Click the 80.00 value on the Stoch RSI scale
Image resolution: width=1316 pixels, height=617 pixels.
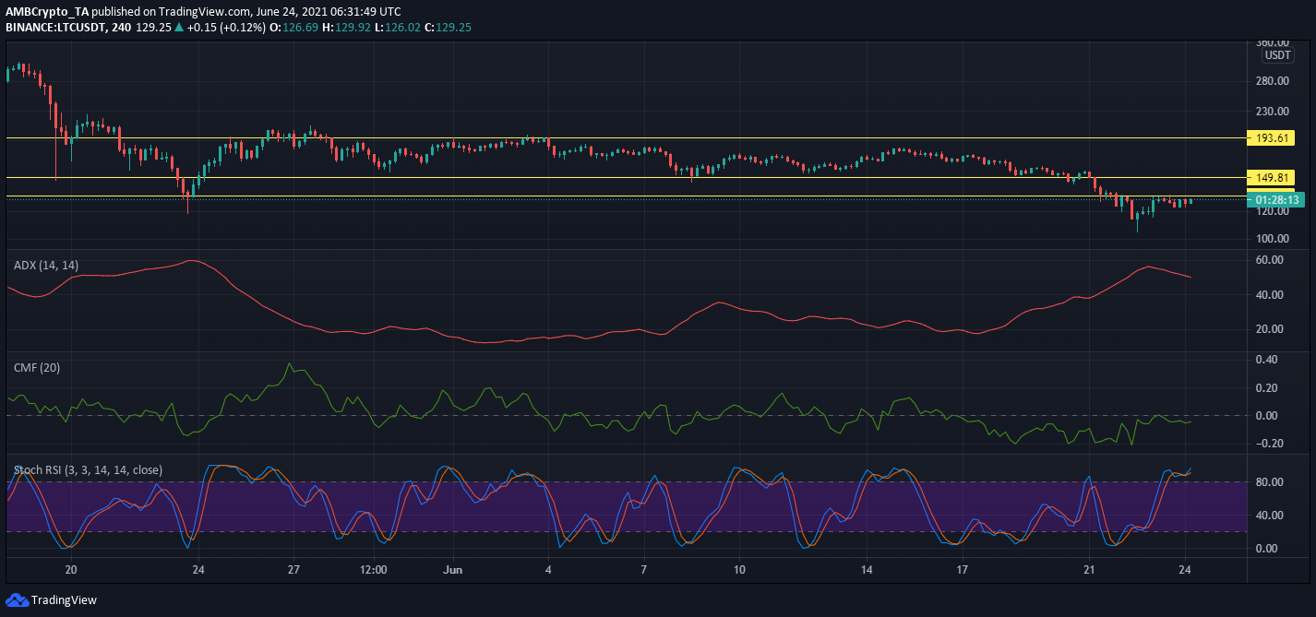1271,482
